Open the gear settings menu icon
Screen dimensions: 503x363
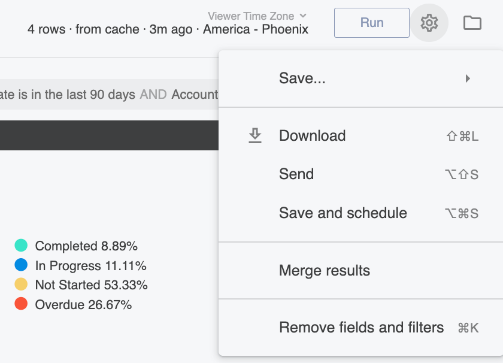(429, 23)
